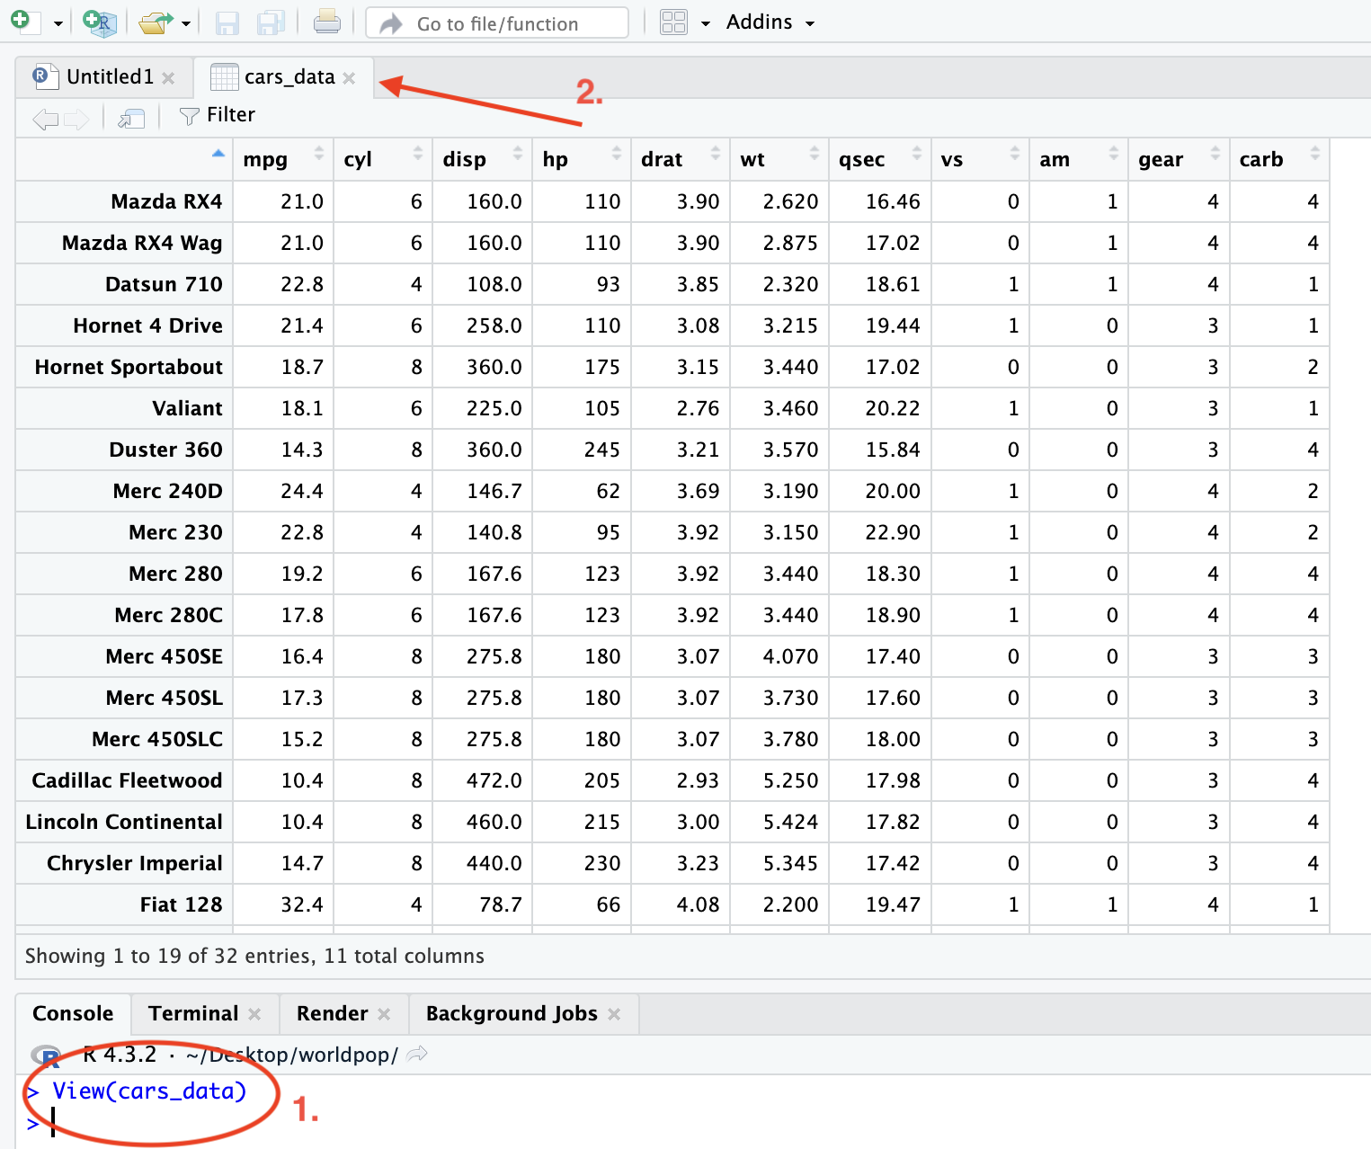
Task: Sort the table by drat column
Action: click(x=681, y=160)
